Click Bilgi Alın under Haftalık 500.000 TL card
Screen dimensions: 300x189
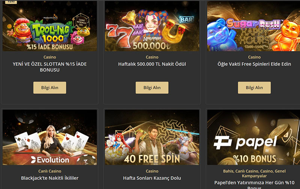click(x=152, y=88)
